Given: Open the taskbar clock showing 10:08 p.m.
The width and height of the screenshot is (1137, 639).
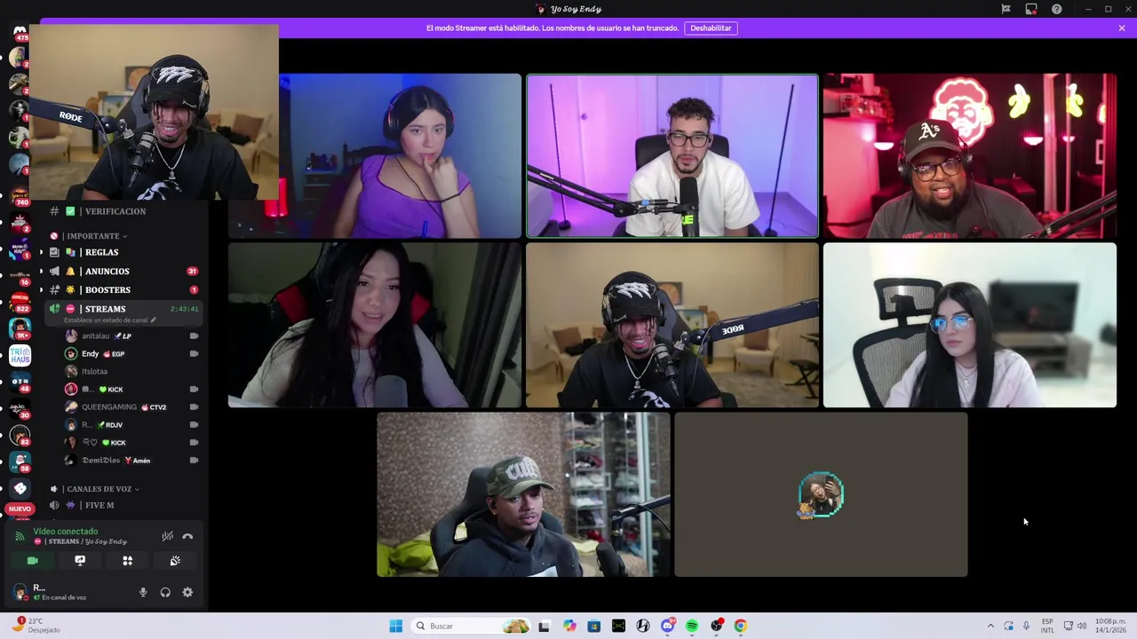Looking at the screenshot, I should 1110,626.
